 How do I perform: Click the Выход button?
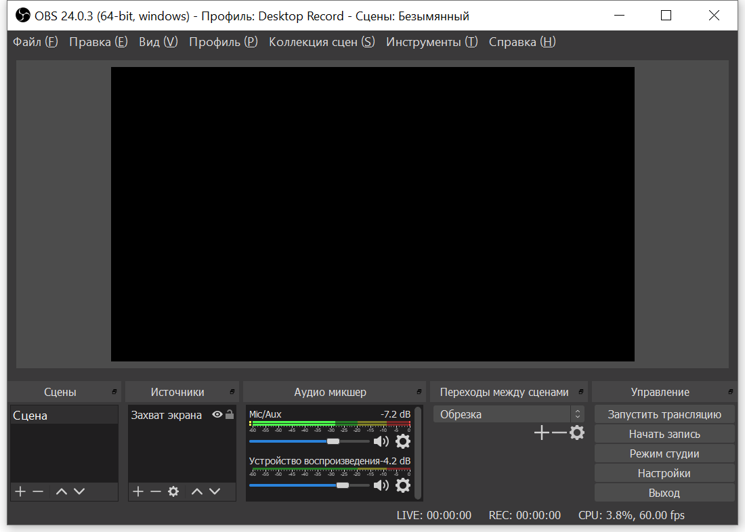664,493
